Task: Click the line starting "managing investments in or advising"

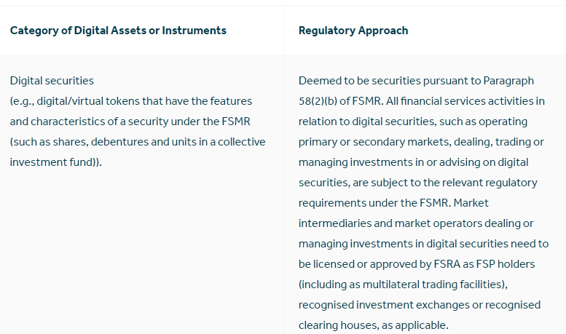Action: (x=414, y=162)
